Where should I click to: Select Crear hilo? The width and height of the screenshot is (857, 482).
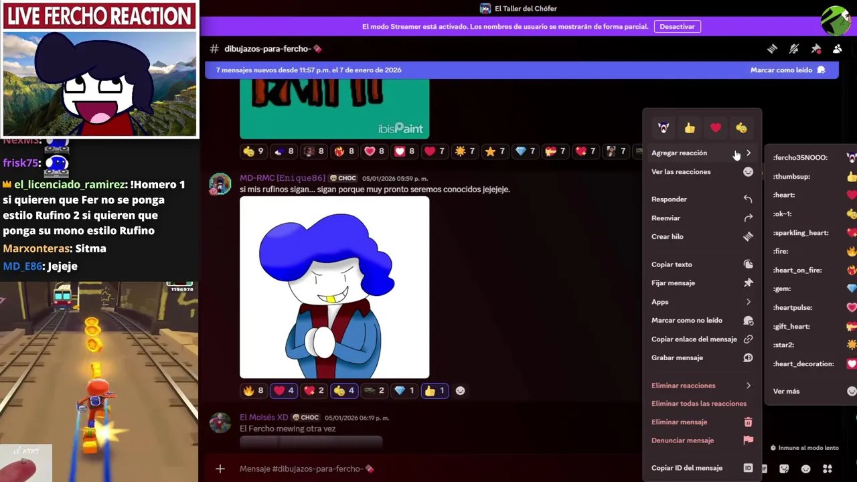(x=702, y=236)
